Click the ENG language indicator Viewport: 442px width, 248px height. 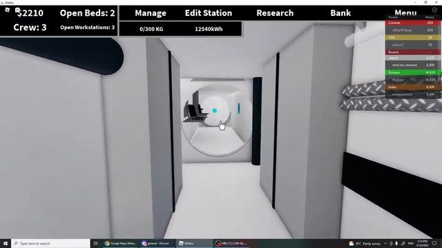411,243
